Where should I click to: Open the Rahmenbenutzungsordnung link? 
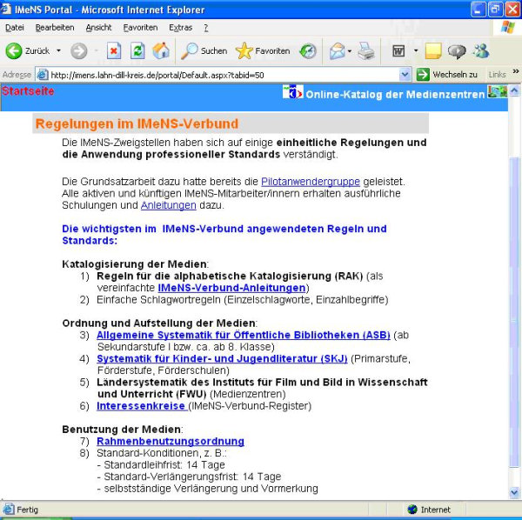point(171,441)
